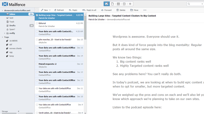This screenshot has height=114, width=204.
Task: Click the Refresh button label
Action: [61, 10]
